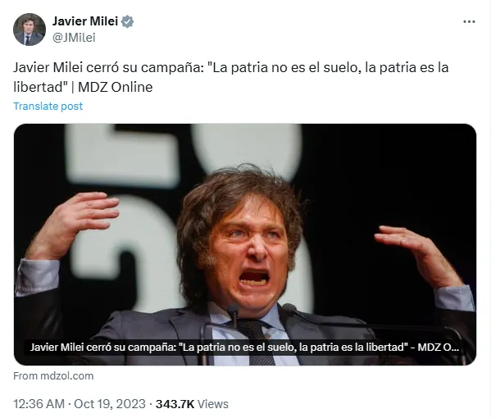
Task: Click the Oct 19, 2023 date
Action: pos(110,404)
